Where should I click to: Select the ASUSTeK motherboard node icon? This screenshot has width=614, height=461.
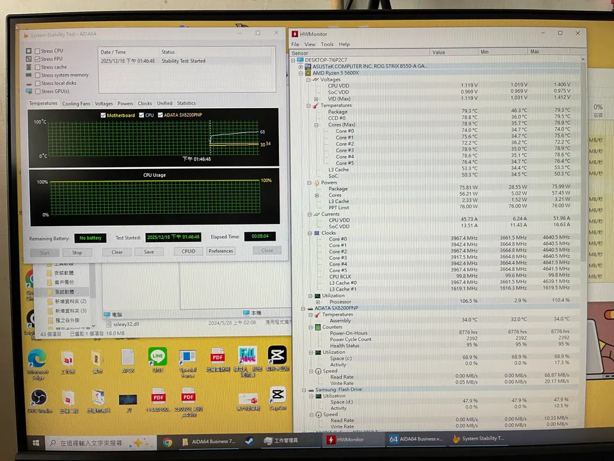click(308, 67)
